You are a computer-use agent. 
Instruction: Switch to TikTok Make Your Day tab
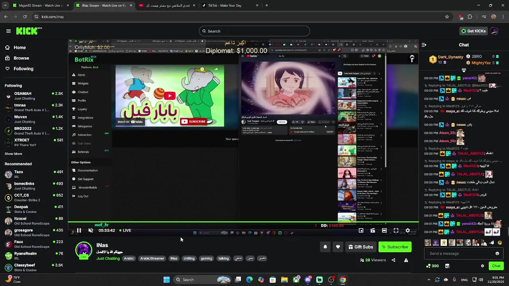coord(229,6)
